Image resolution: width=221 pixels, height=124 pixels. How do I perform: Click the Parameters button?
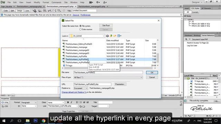click(x=121, y=84)
